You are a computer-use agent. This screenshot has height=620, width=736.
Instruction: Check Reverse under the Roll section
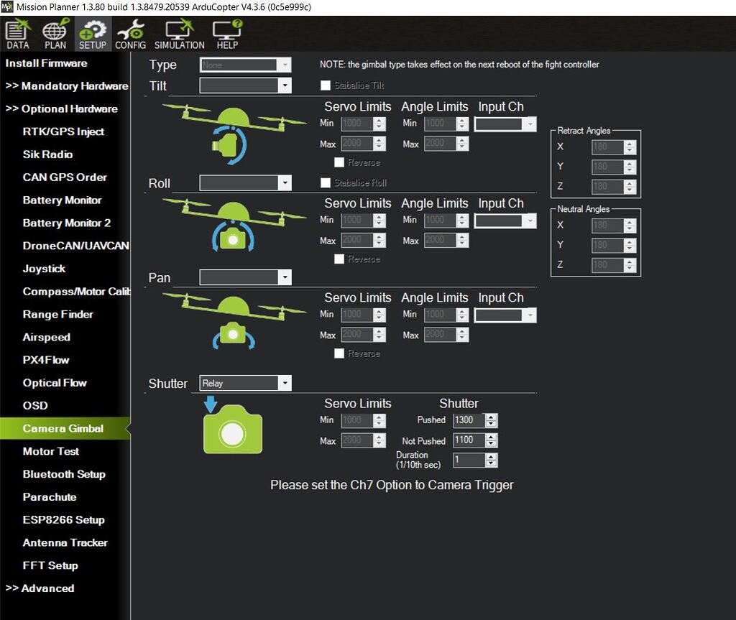339,259
